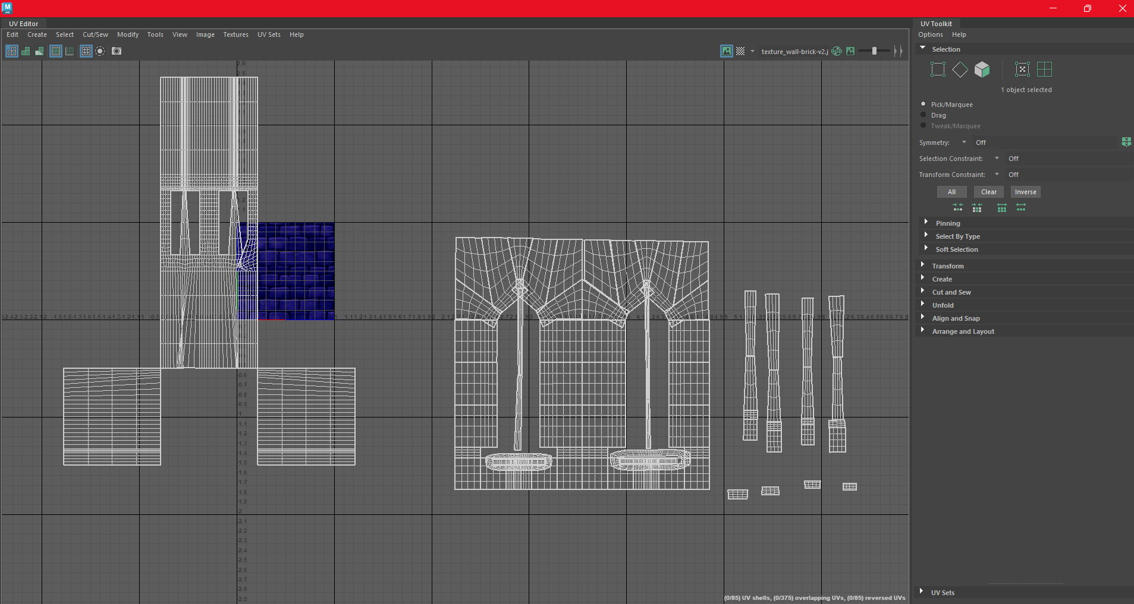Click the Symmetry Off value field

pyautogui.click(x=1044, y=143)
